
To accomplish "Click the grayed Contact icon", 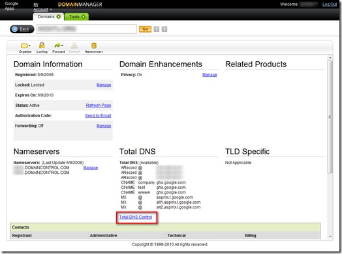I will pos(74,46).
